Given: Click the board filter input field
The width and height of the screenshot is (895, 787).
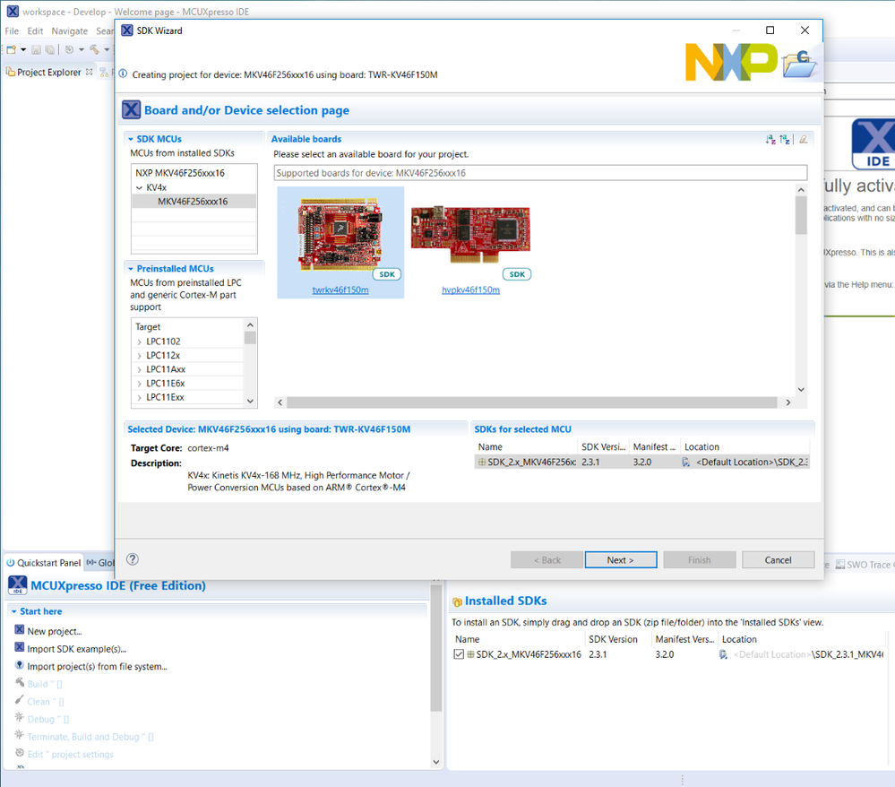Looking at the screenshot, I should (x=540, y=173).
